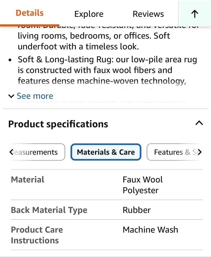
Task: Click the Rubber back material value
Action: [136, 210]
